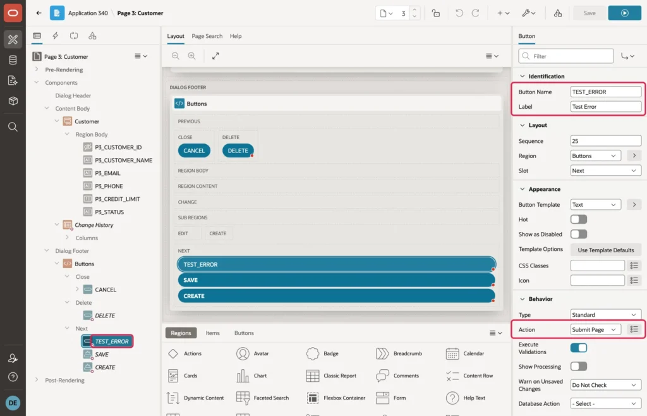Open Action quick-pick list icon
The image size is (647, 416).
[x=634, y=329]
